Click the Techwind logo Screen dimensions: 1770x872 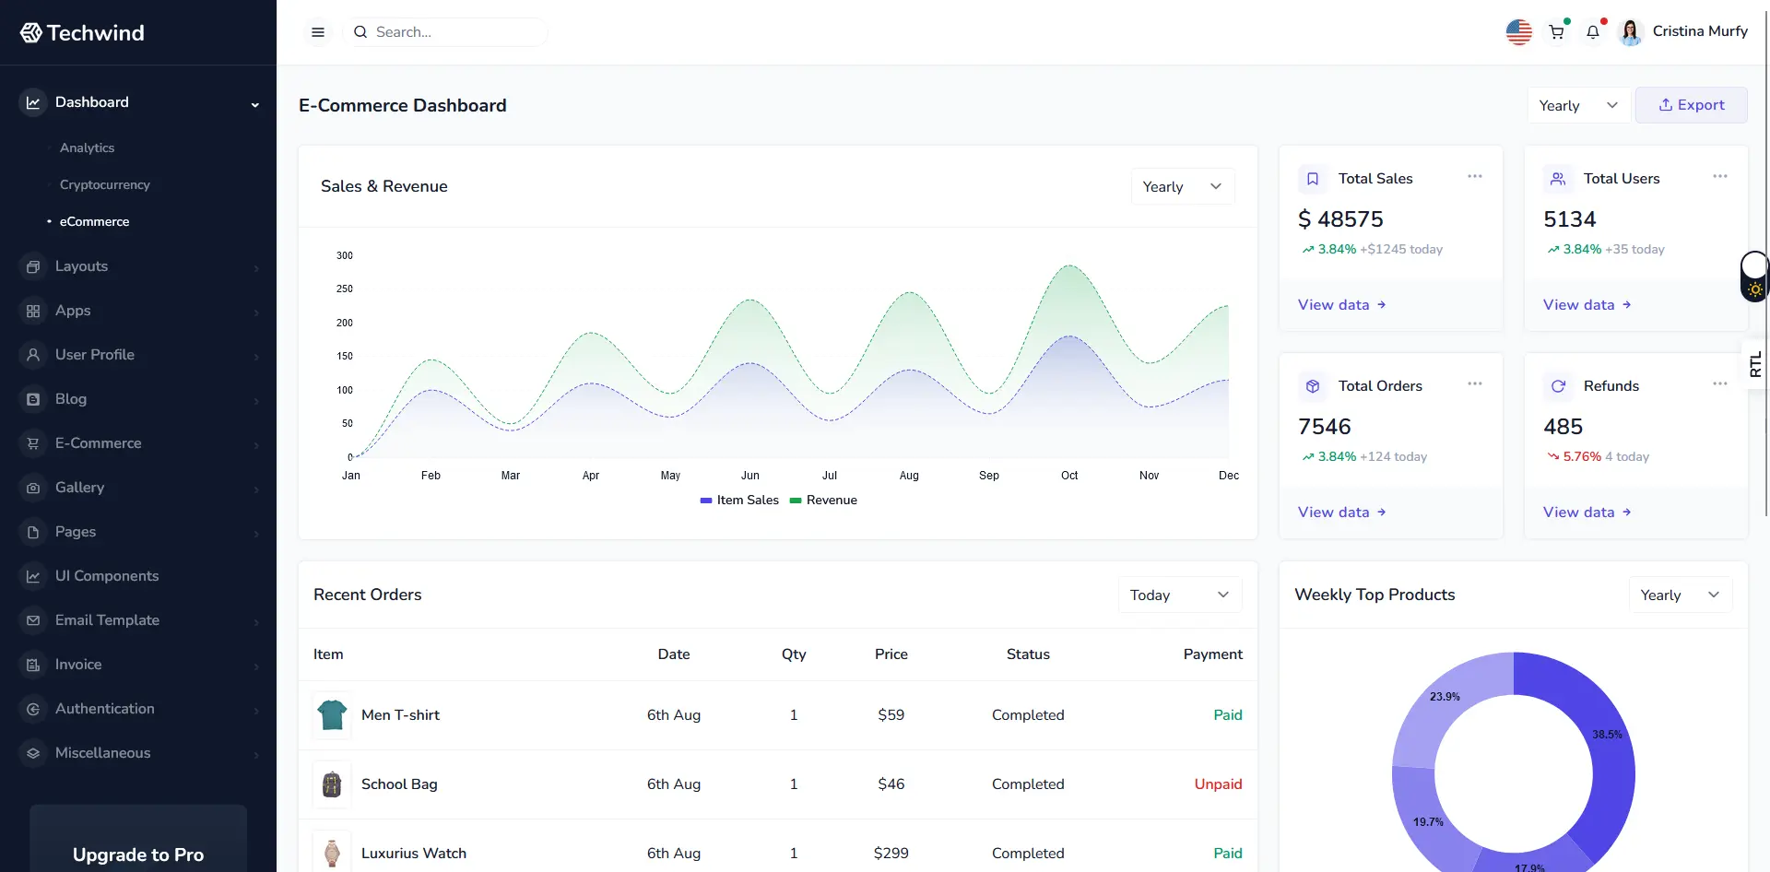click(x=82, y=33)
